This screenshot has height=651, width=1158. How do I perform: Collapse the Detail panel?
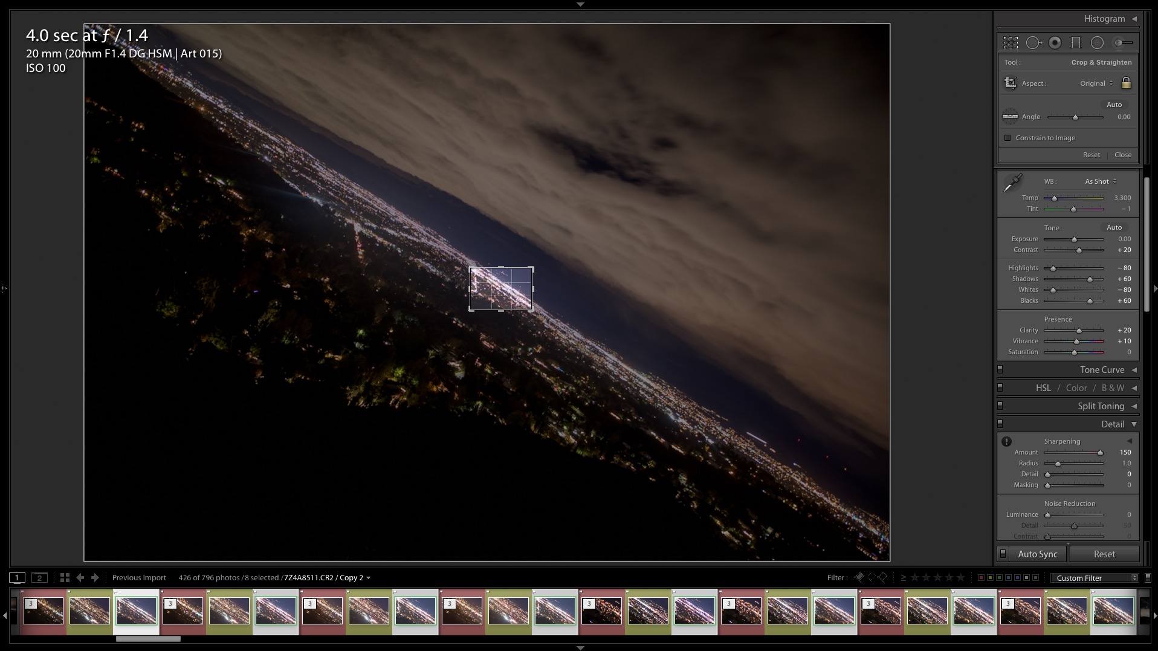[1134, 424]
